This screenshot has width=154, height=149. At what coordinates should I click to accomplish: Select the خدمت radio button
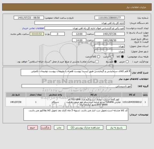click(112, 57)
